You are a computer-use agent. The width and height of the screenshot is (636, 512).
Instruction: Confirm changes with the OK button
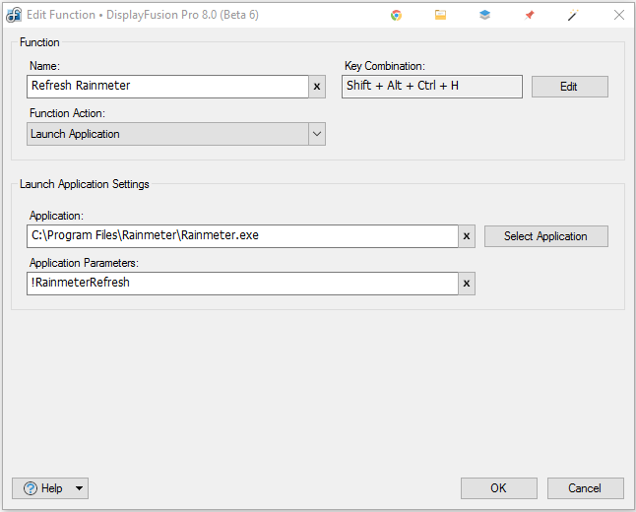pos(498,488)
